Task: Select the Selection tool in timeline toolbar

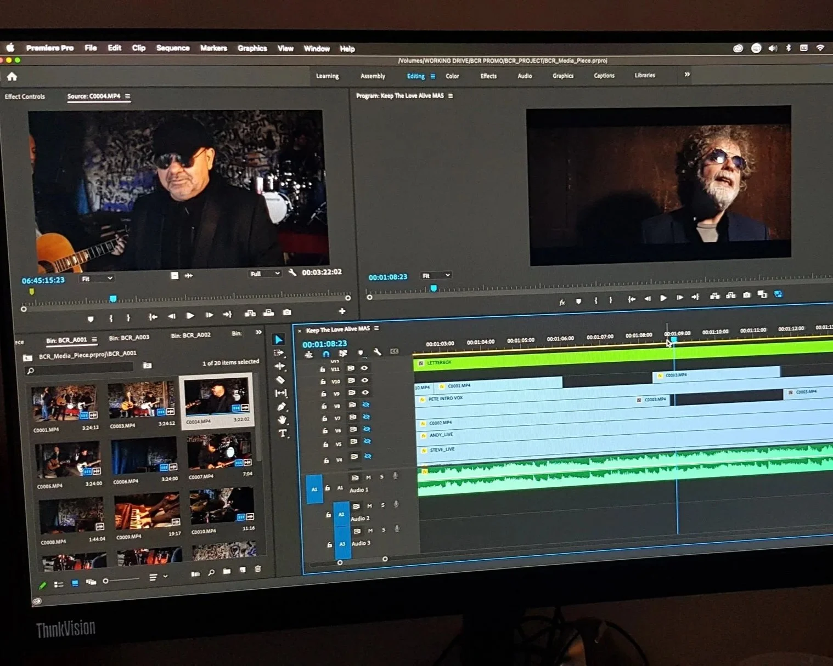Action: pos(280,339)
